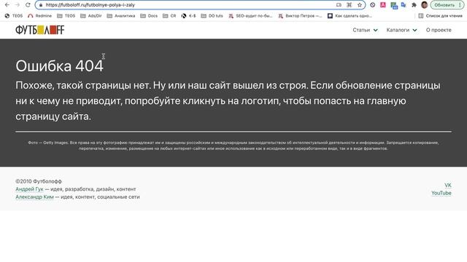Open the Extensions puzzle piece menu

[414, 5]
